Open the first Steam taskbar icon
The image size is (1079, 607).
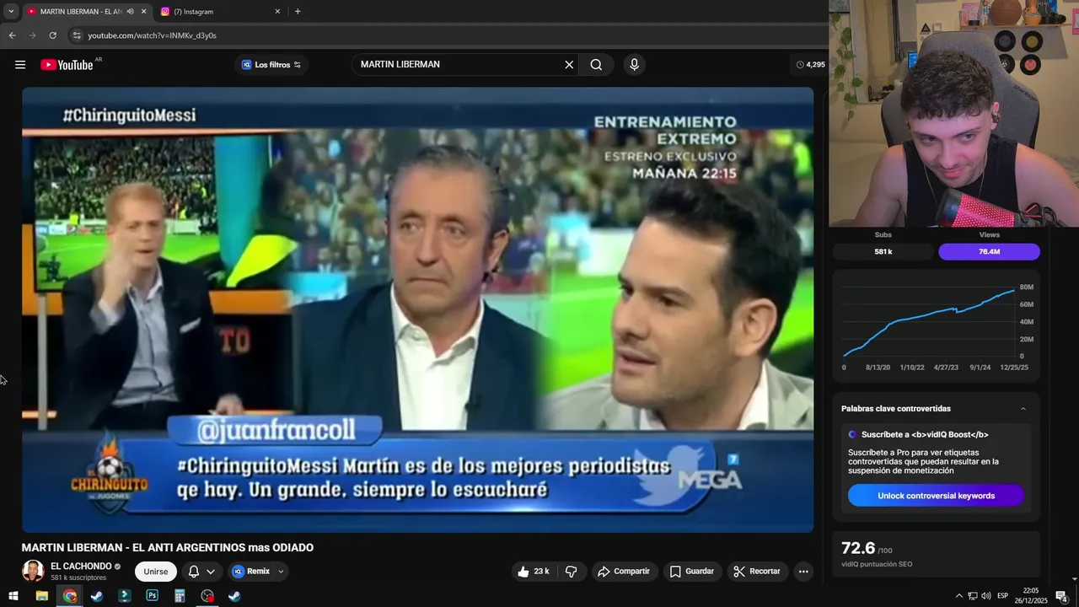97,596
